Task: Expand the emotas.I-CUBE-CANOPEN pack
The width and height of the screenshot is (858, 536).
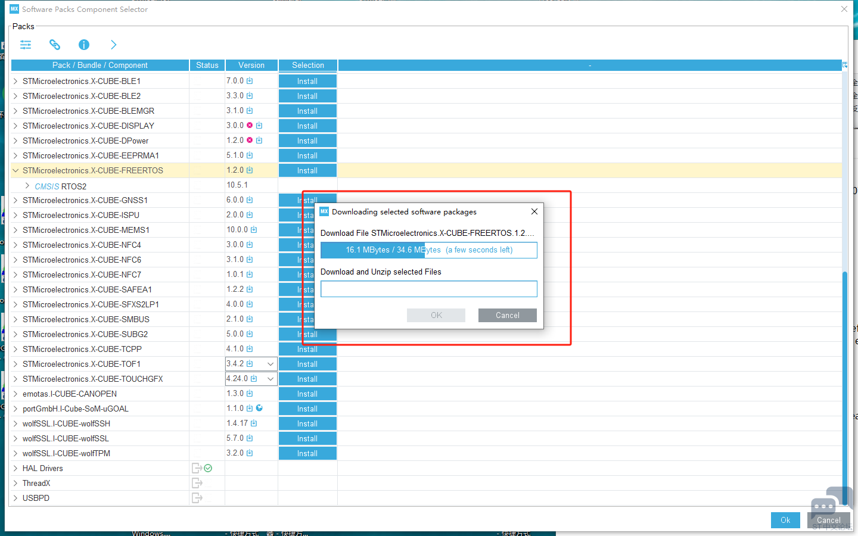Action: pyautogui.click(x=15, y=394)
